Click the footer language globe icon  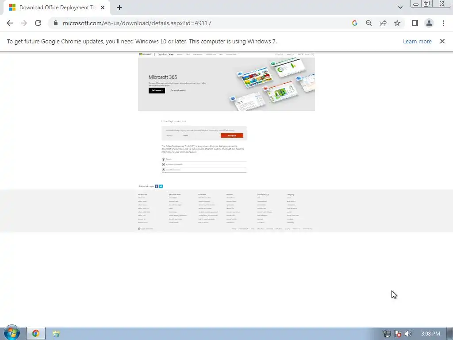(x=139, y=229)
